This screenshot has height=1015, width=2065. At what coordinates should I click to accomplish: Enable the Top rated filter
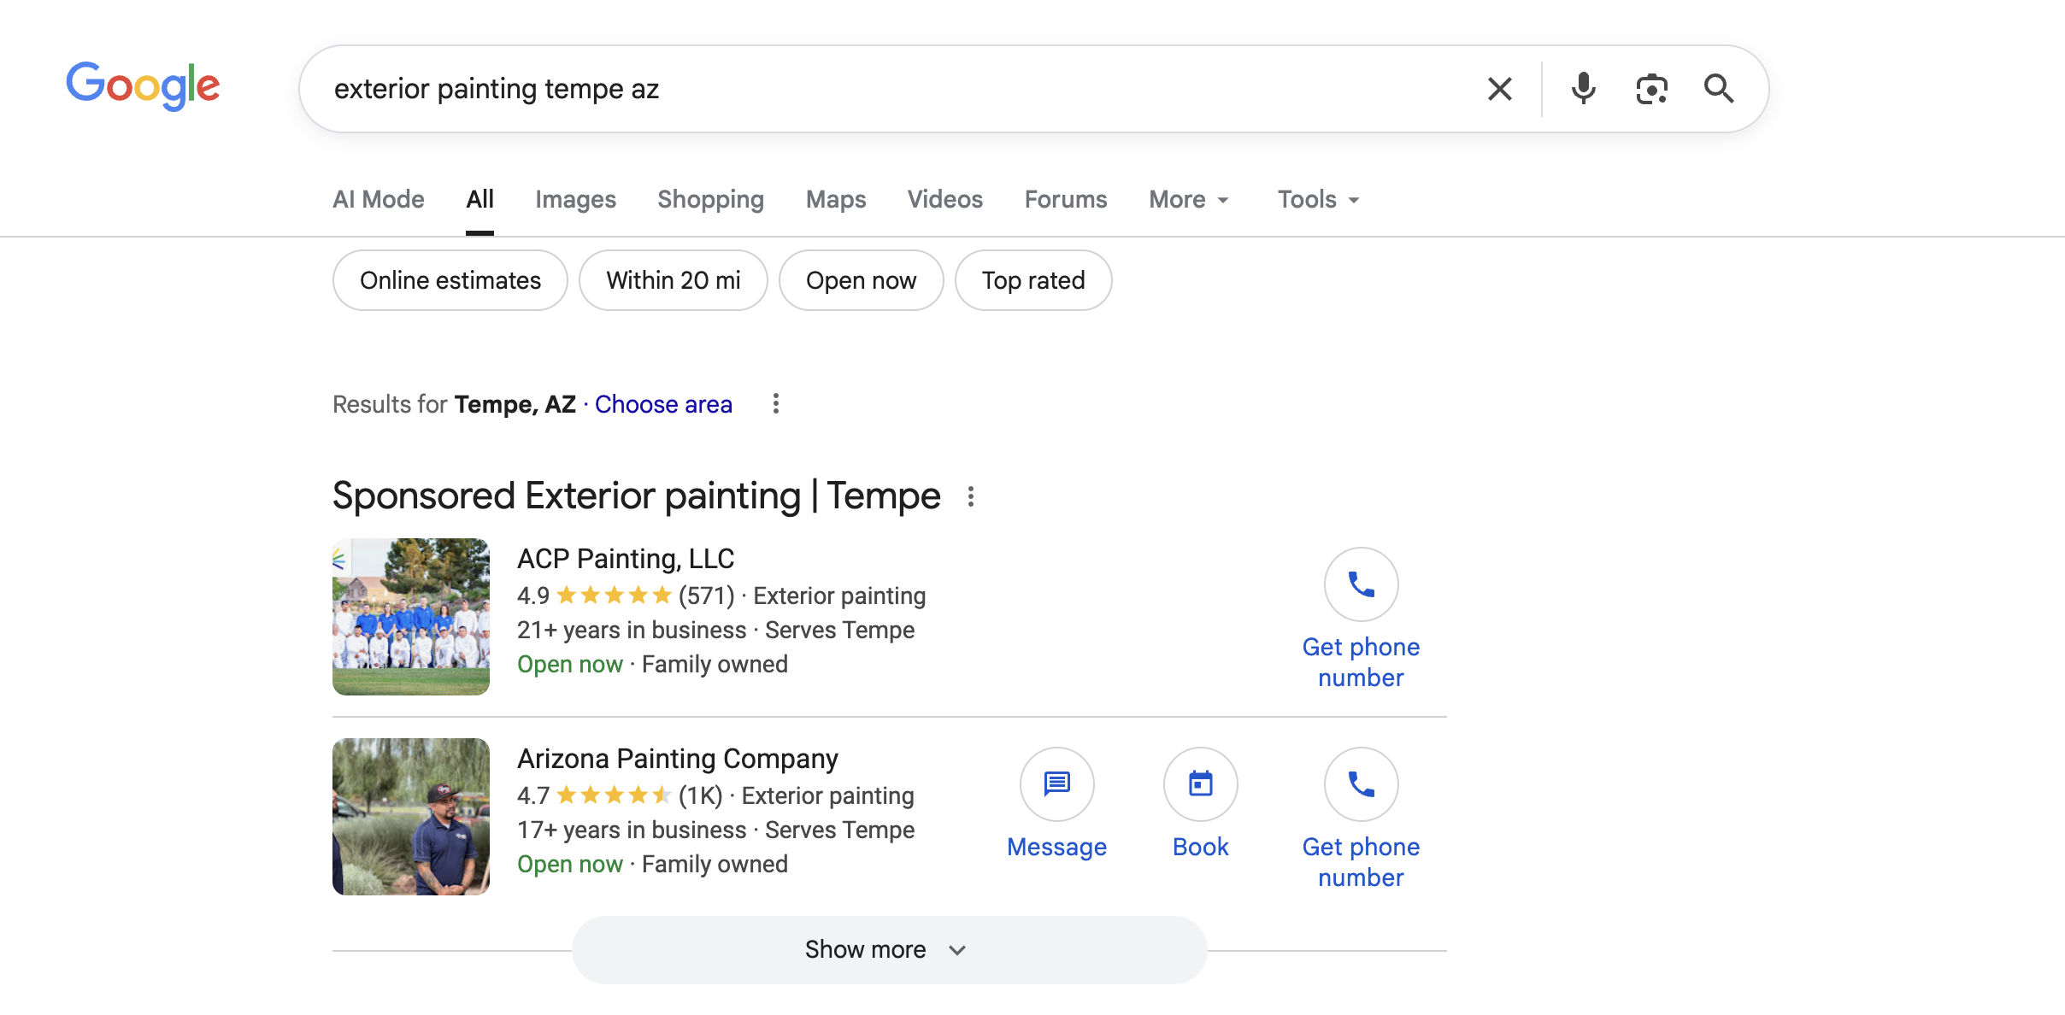[1032, 279]
